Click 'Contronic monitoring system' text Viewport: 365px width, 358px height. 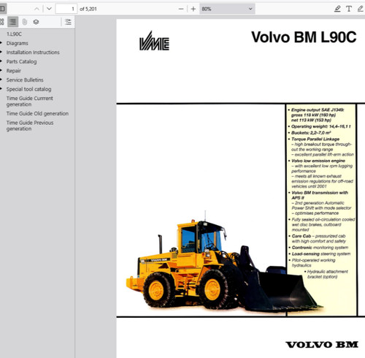coord(320,248)
